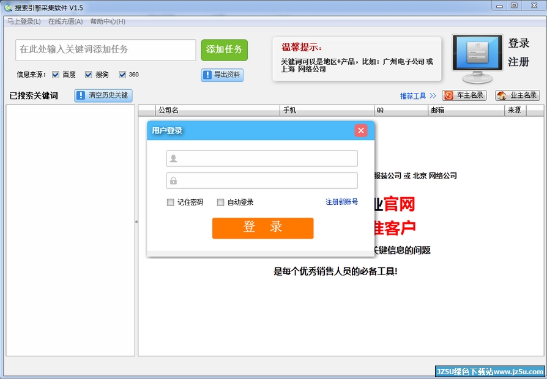Click the green 添加任务 button
Screen dimensions: 547x379
pyautogui.click(x=225, y=50)
